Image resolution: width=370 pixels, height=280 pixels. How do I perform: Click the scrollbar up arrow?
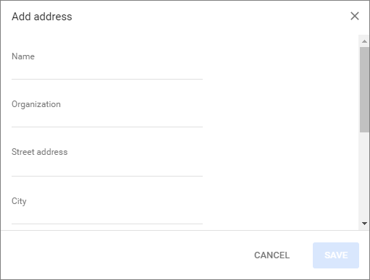(x=364, y=41)
